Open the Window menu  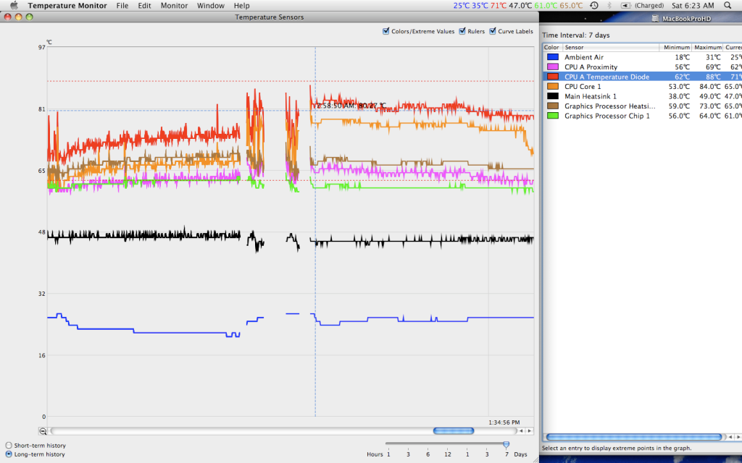(210, 6)
